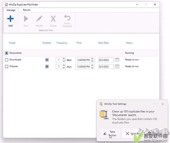This screenshot has width=170, height=143.
Task: Click Ready to run status for Pictures
Action: [x=132, y=66]
